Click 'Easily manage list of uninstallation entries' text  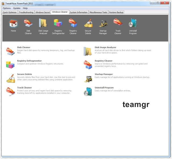[113, 91]
